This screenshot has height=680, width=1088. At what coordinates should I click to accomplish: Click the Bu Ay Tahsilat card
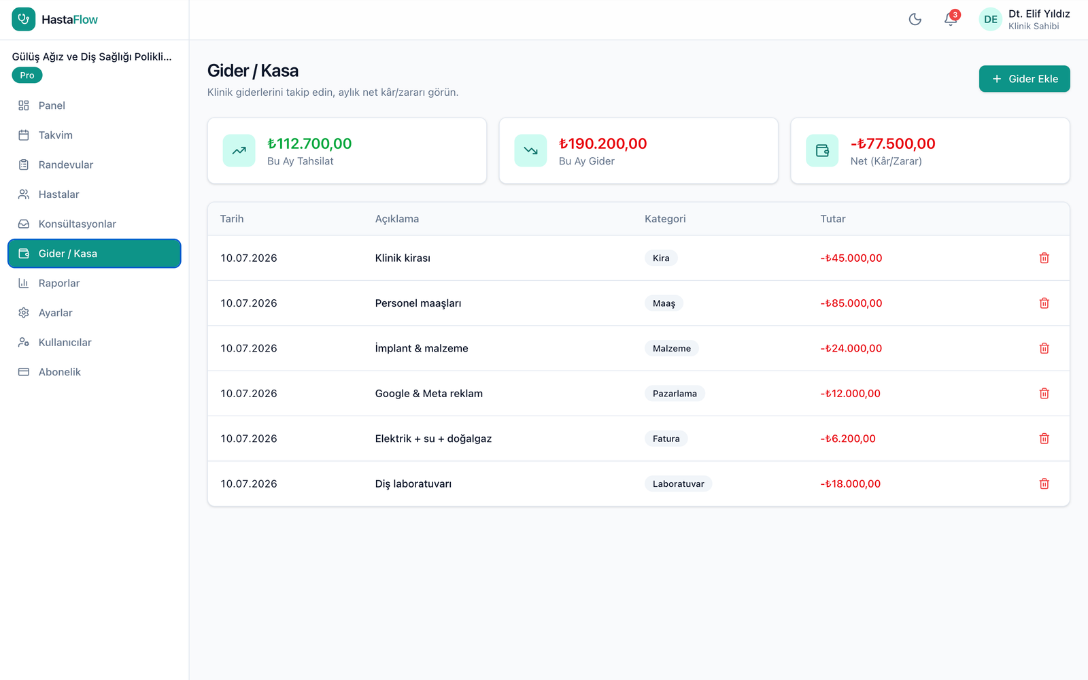(x=347, y=151)
